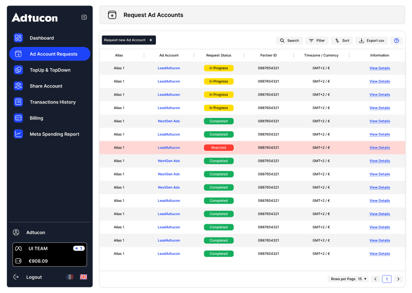The height and width of the screenshot is (293, 412).
Task: Click the Adtucon account name near the bottom
Action: (36, 232)
